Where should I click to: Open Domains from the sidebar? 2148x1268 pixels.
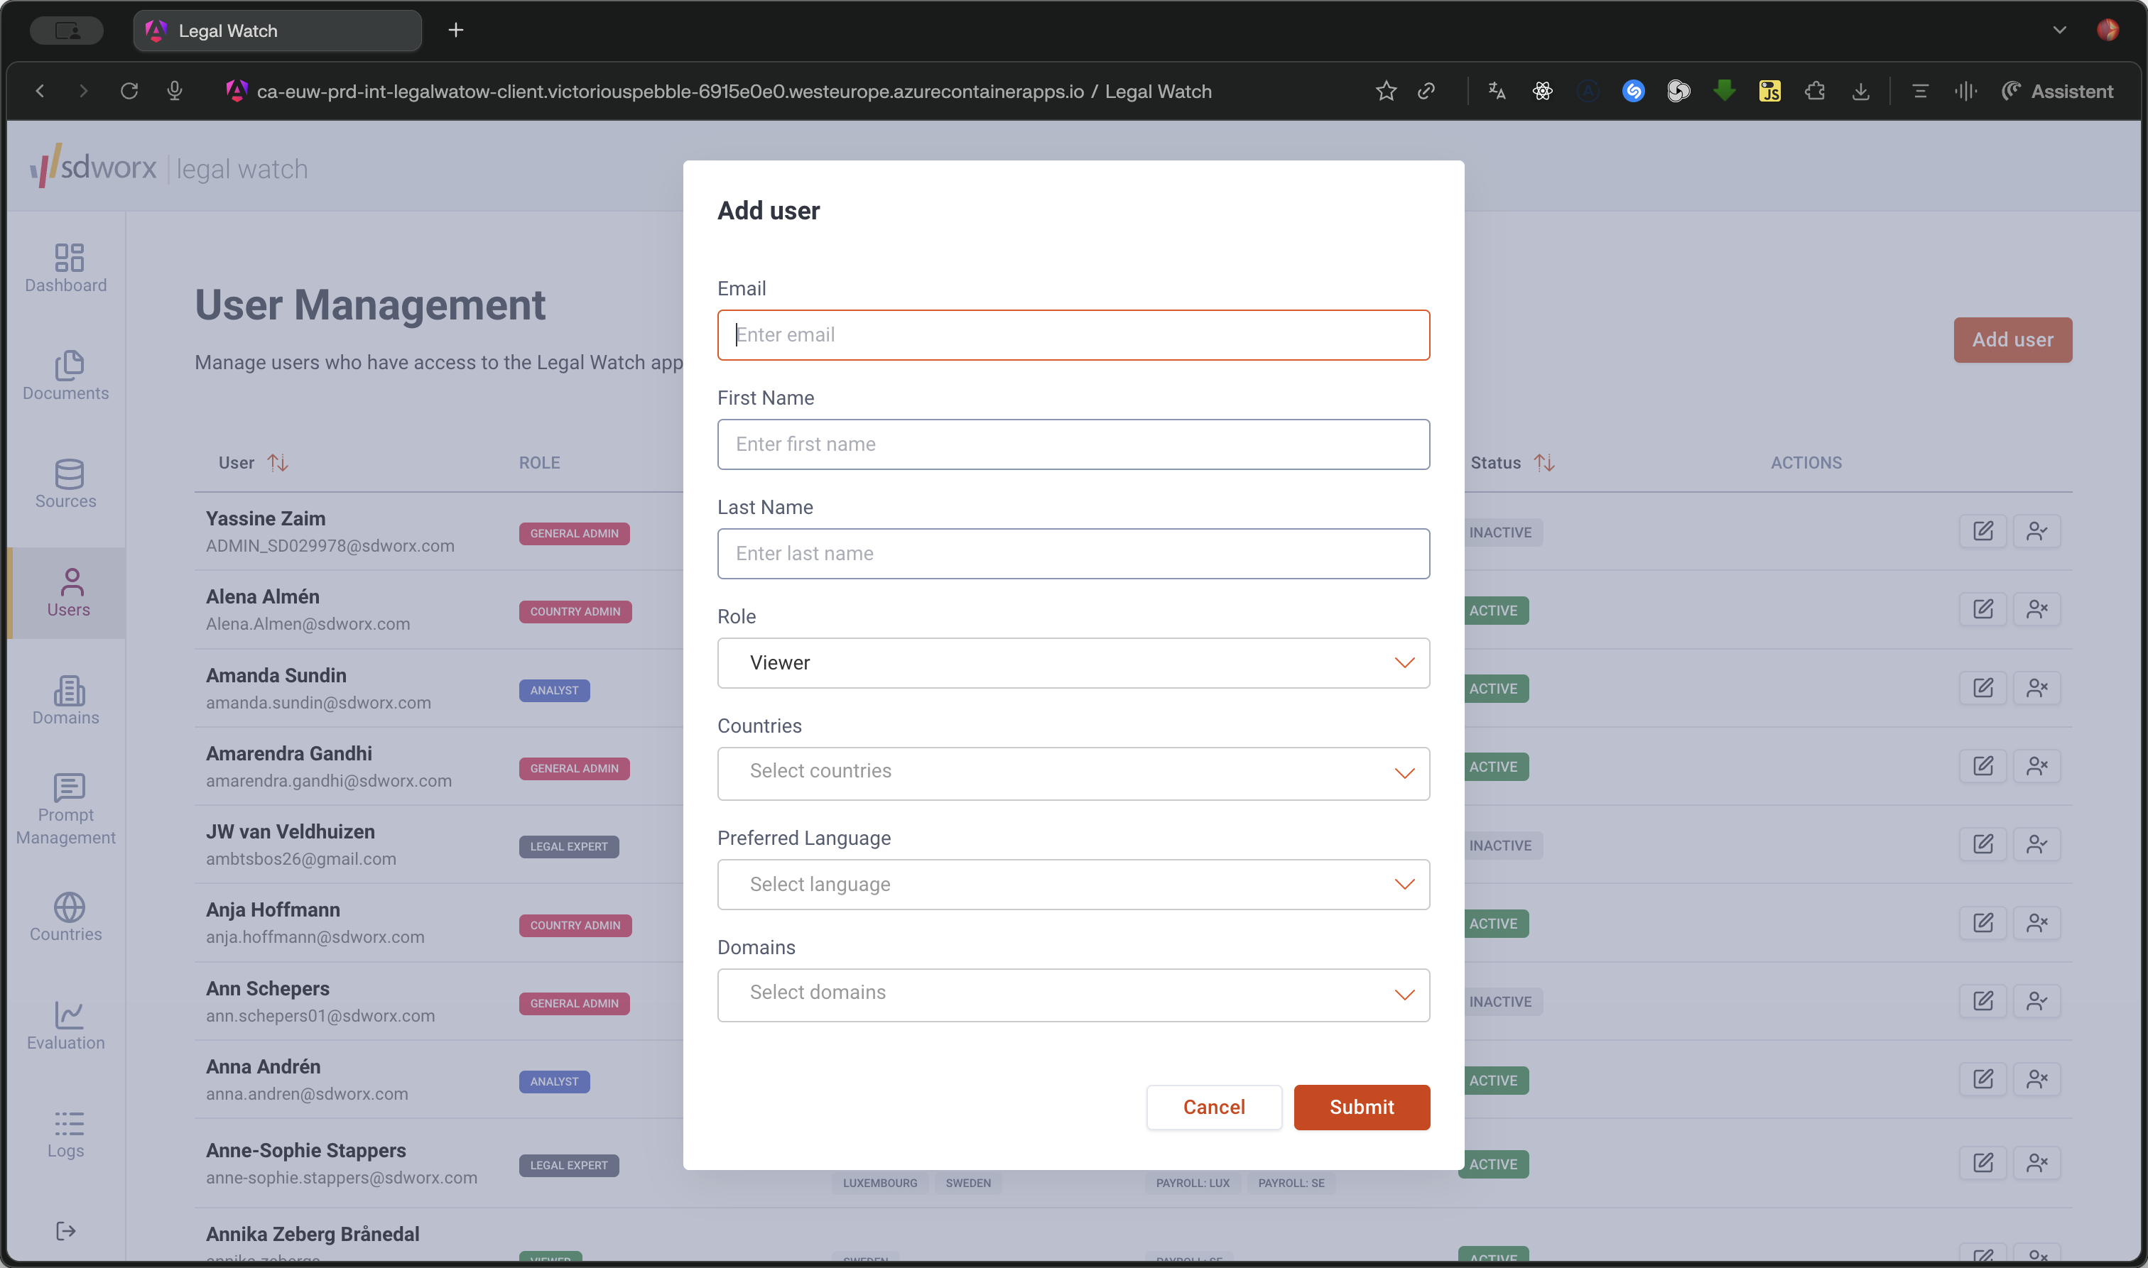66,701
